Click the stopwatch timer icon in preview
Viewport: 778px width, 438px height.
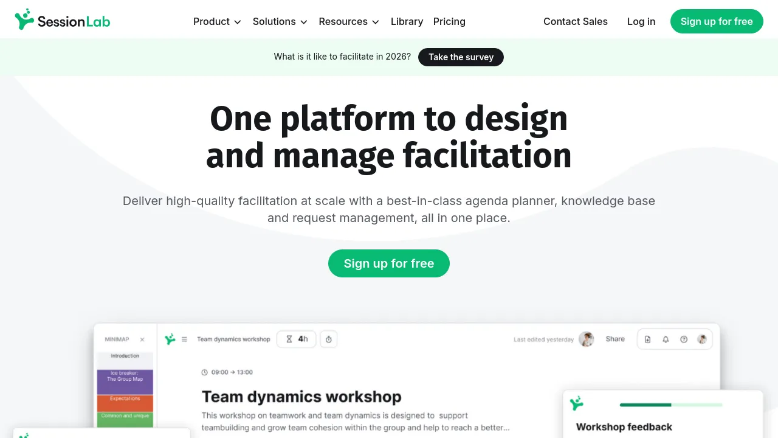(x=329, y=339)
